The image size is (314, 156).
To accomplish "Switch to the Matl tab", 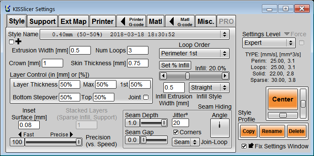I will (x=155, y=21).
